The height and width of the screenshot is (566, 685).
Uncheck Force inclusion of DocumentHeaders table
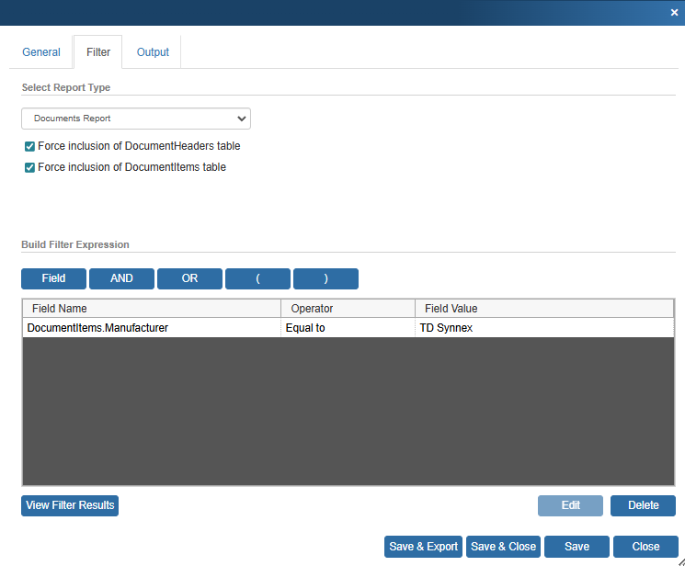coord(29,146)
